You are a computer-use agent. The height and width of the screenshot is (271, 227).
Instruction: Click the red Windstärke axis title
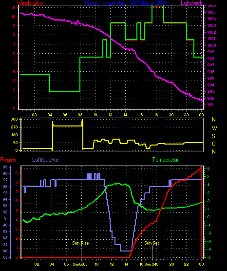[x=30, y=3]
